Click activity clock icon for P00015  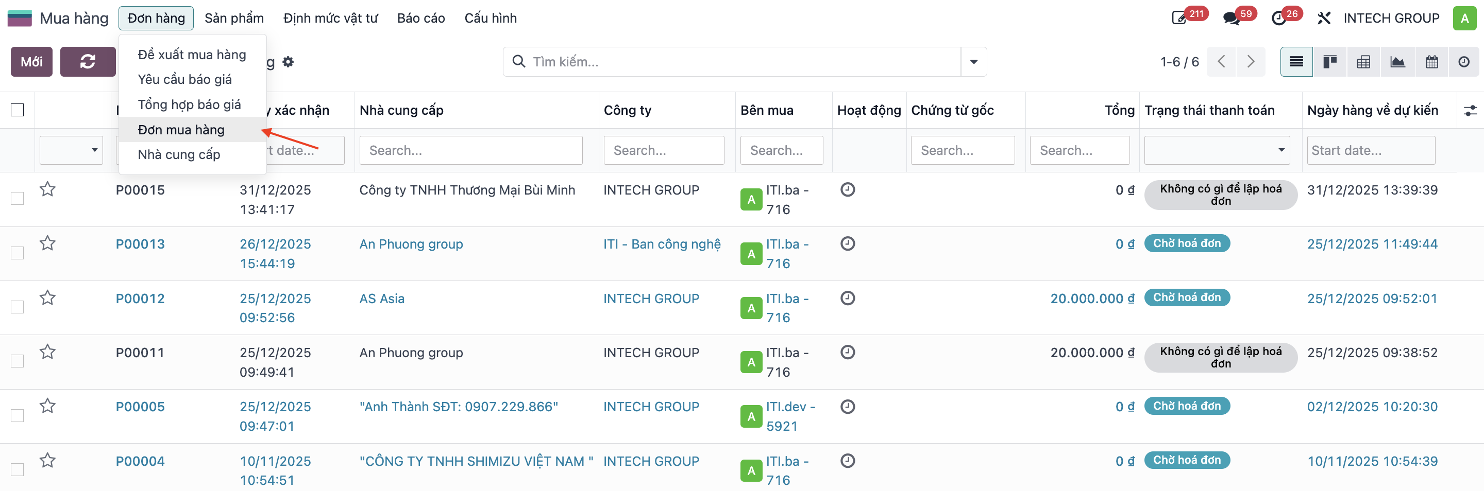(x=848, y=189)
